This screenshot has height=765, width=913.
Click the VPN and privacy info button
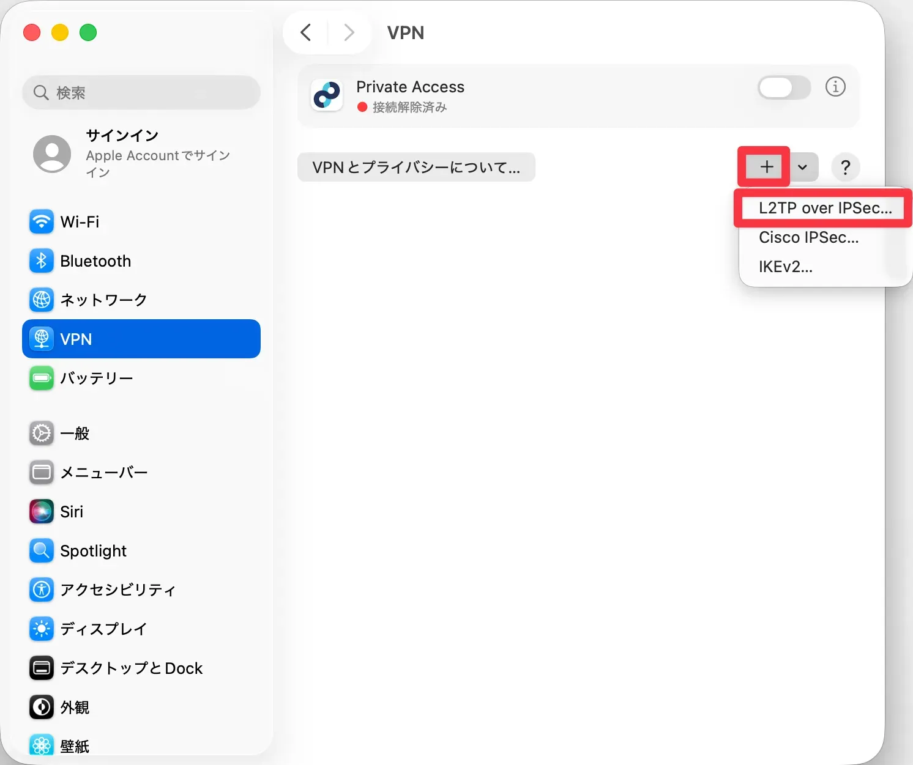pos(416,167)
